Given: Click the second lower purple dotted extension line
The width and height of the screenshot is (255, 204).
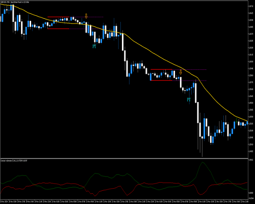Looking at the screenshot, I should (189, 81).
